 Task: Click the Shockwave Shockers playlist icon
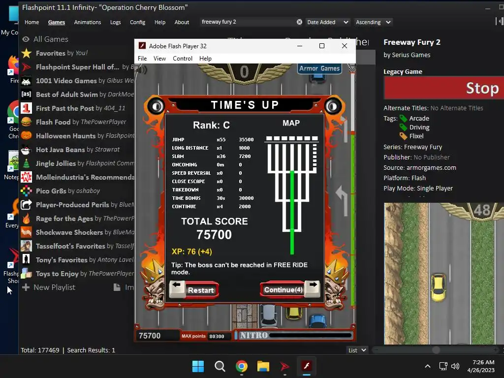(x=27, y=232)
